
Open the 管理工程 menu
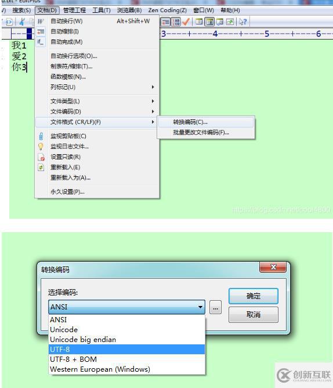(75, 10)
